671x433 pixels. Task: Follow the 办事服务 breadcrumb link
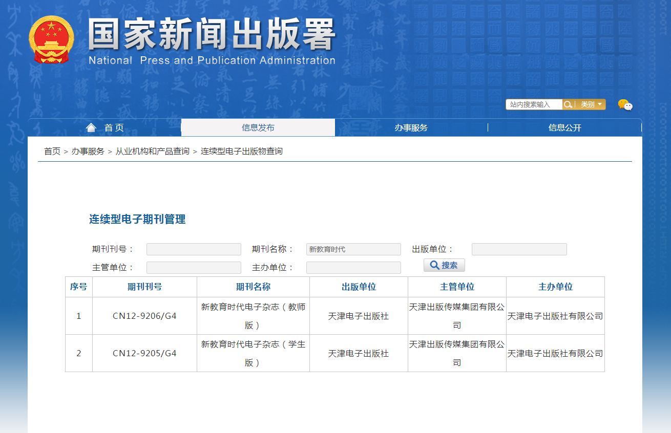coord(88,151)
